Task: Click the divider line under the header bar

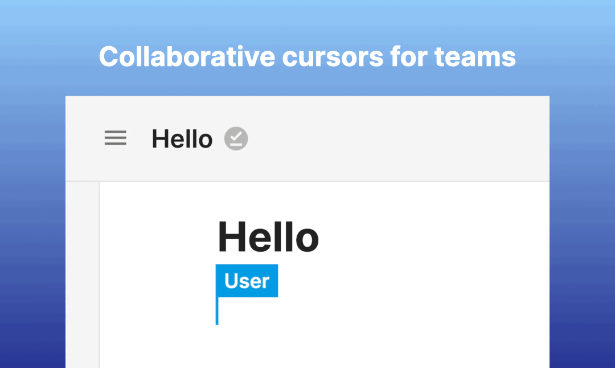Action: pyautogui.click(x=307, y=181)
